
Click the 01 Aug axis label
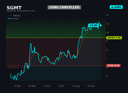[x=76, y=86]
